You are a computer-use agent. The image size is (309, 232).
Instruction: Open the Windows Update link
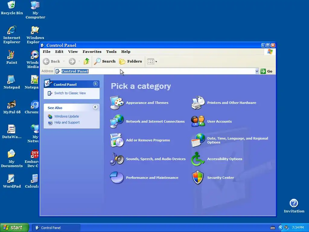click(67, 116)
